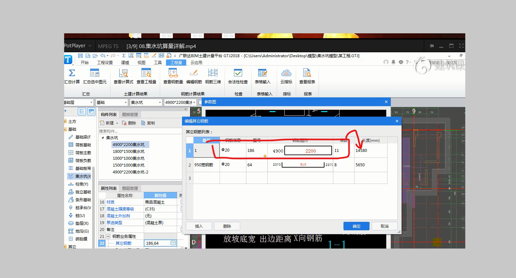
Task: Click open-folder icon in quick access toolbar
Action: (x=95, y=56)
